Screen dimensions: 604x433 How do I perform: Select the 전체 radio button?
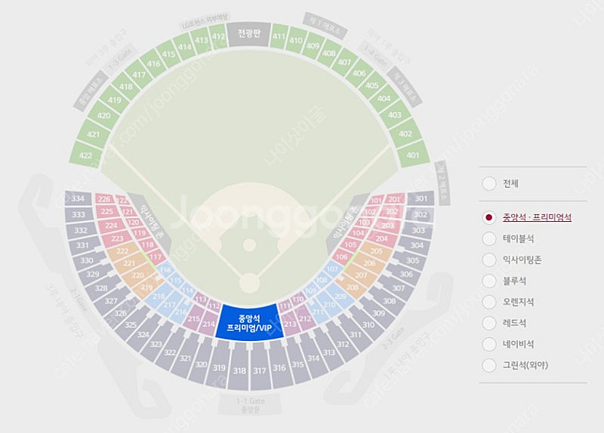489,183
